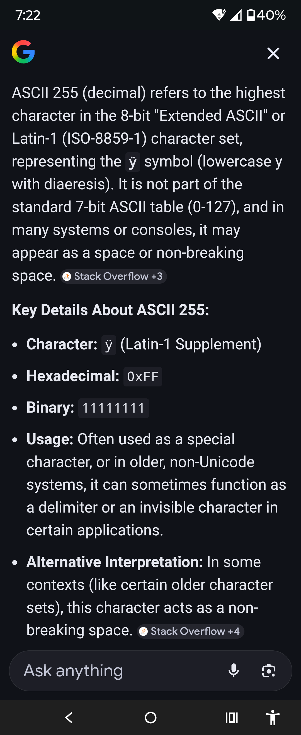The image size is (301, 735).
Task: Tap the ÿ chip beside Character
Action: 109,345
